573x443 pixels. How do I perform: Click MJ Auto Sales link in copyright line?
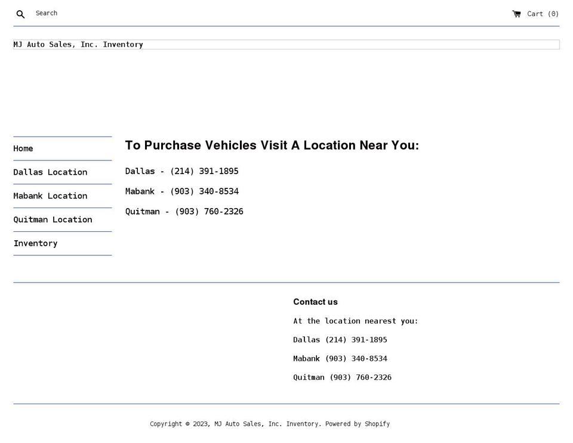(267, 424)
